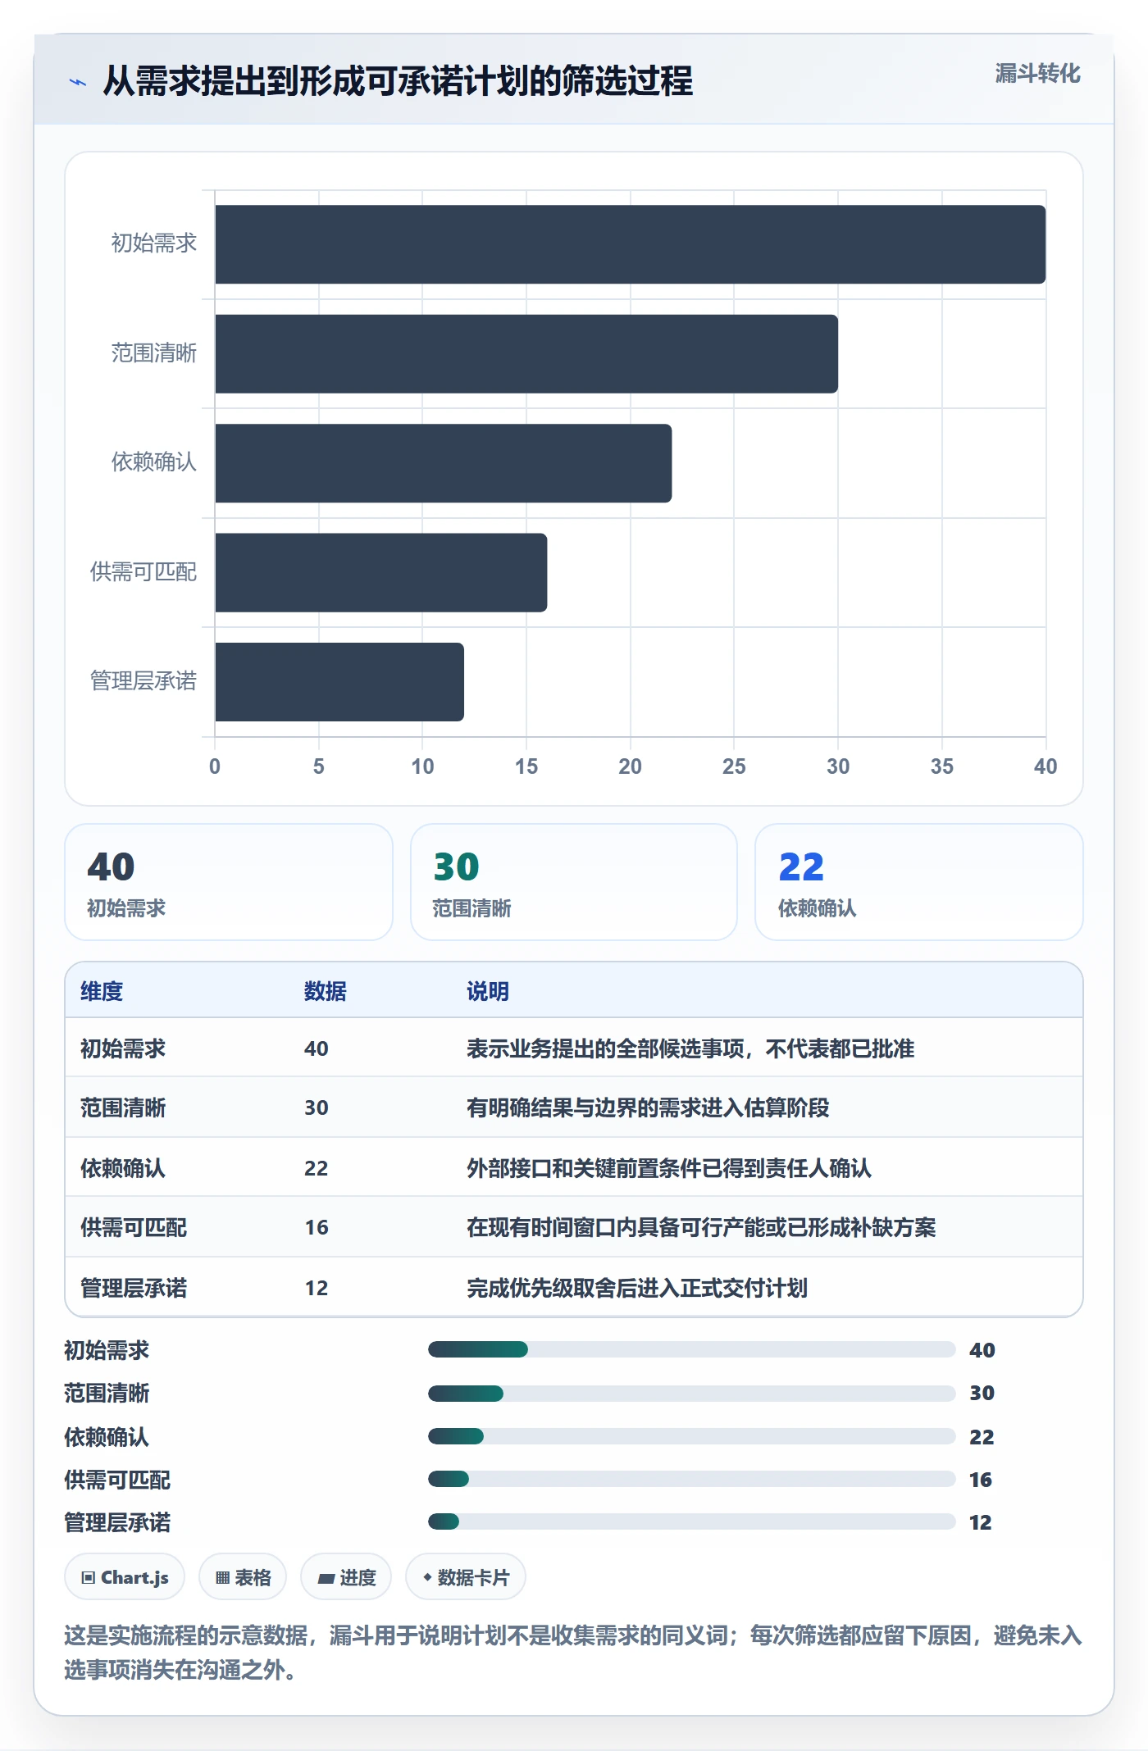Open the stat card showing 22 依赖确认
Screen dimensions: 1148x1751
[x=919, y=882]
